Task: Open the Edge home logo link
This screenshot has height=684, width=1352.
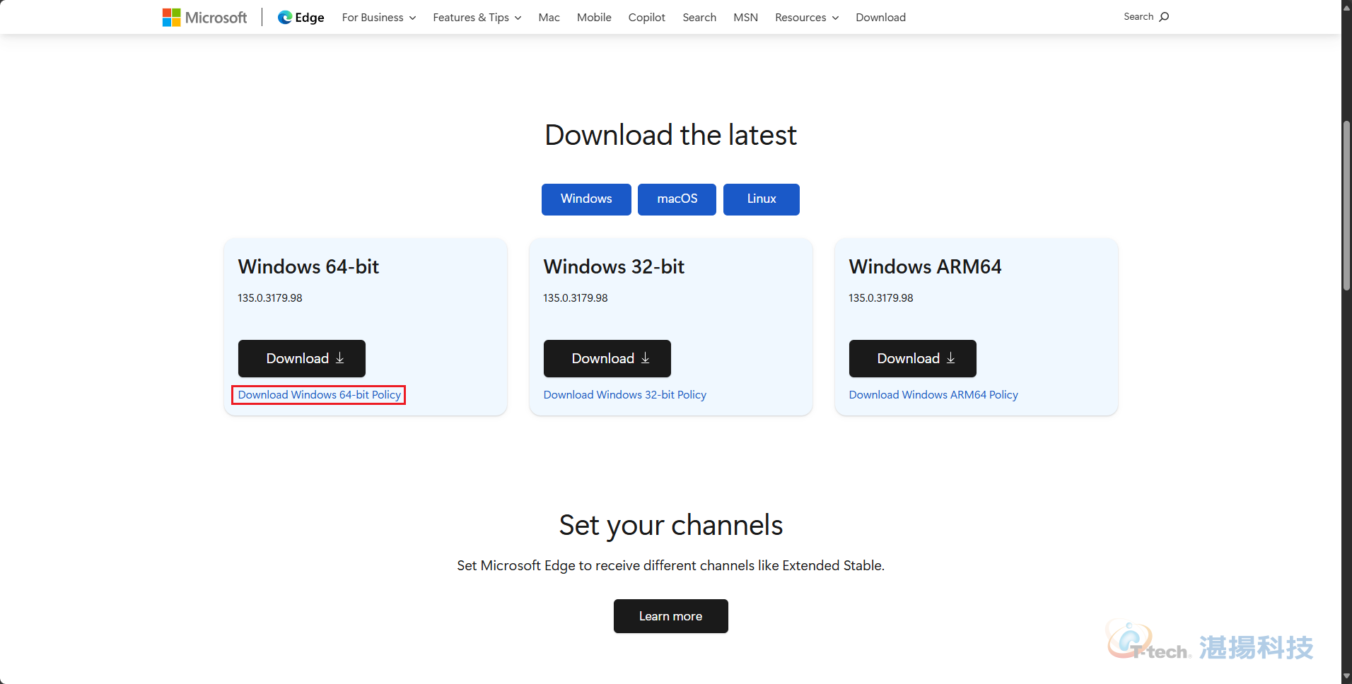Action: tap(301, 17)
